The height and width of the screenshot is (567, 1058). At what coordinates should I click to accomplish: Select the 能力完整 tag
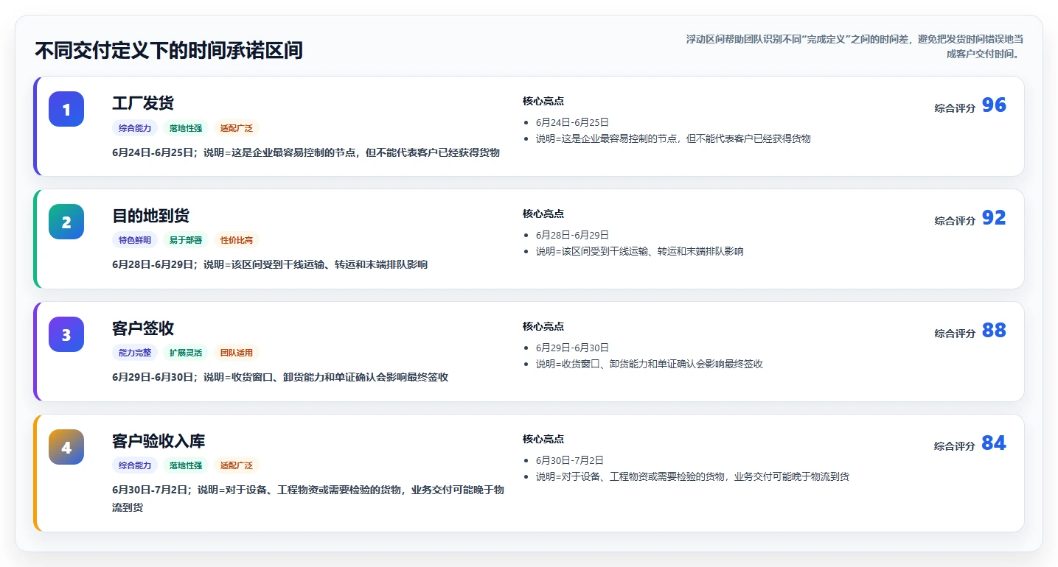click(135, 353)
